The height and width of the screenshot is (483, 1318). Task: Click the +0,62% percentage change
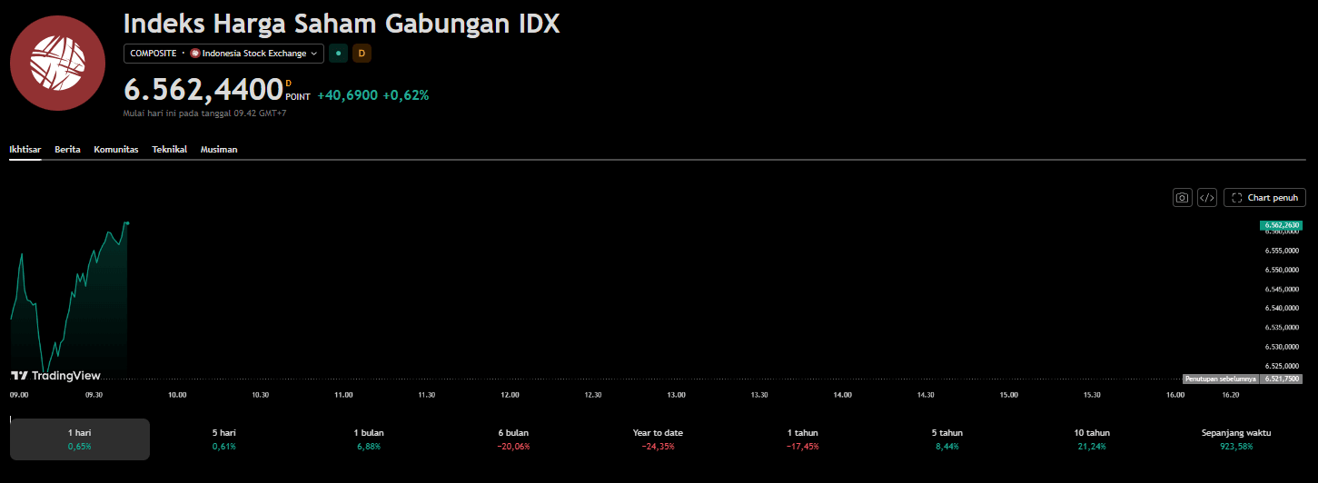406,94
